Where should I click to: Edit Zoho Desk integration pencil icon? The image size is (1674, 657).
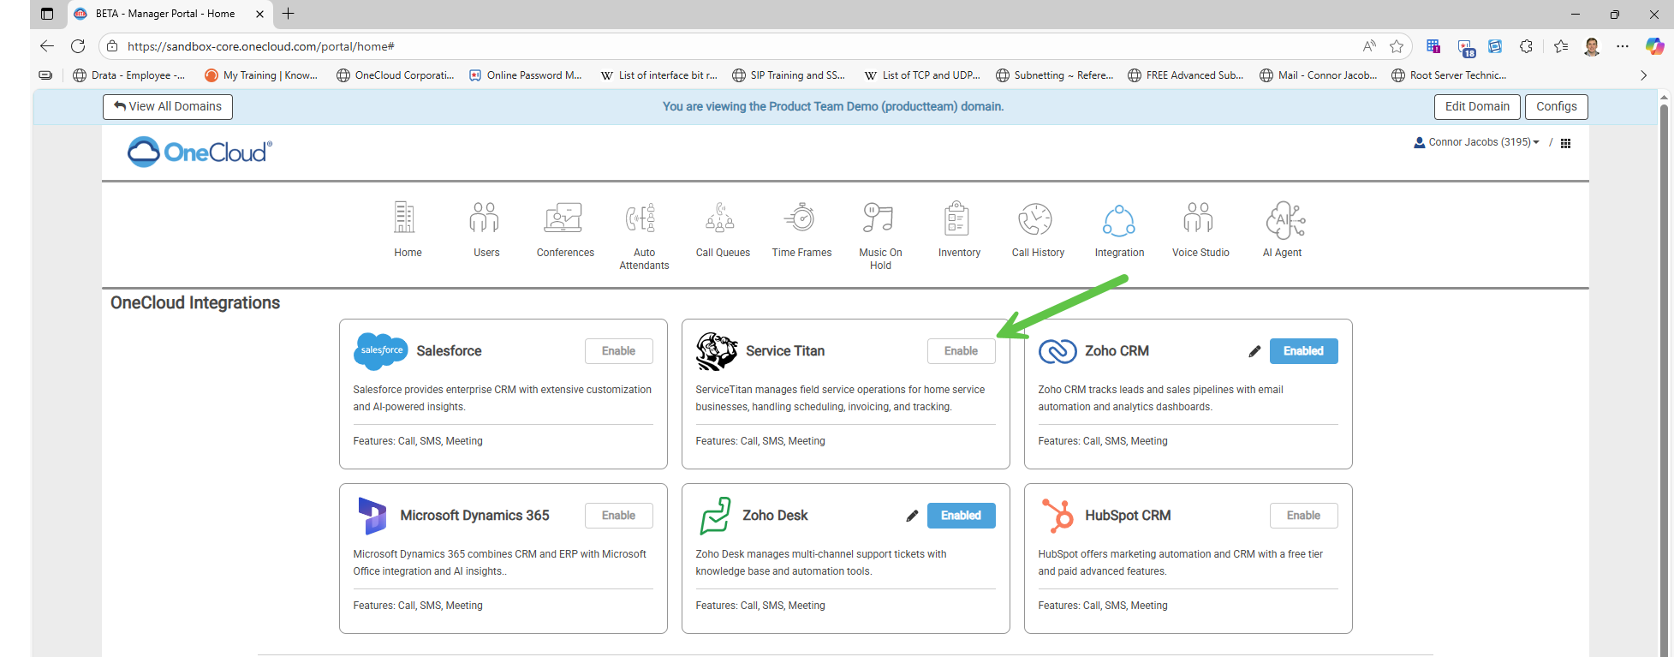(912, 516)
